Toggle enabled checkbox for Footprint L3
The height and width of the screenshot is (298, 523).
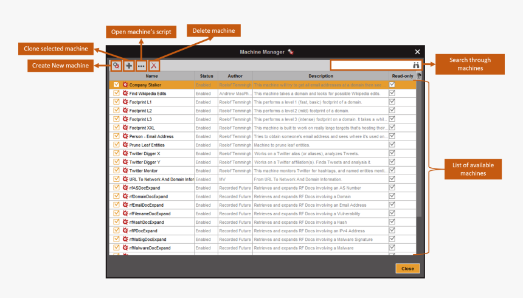tap(116, 119)
